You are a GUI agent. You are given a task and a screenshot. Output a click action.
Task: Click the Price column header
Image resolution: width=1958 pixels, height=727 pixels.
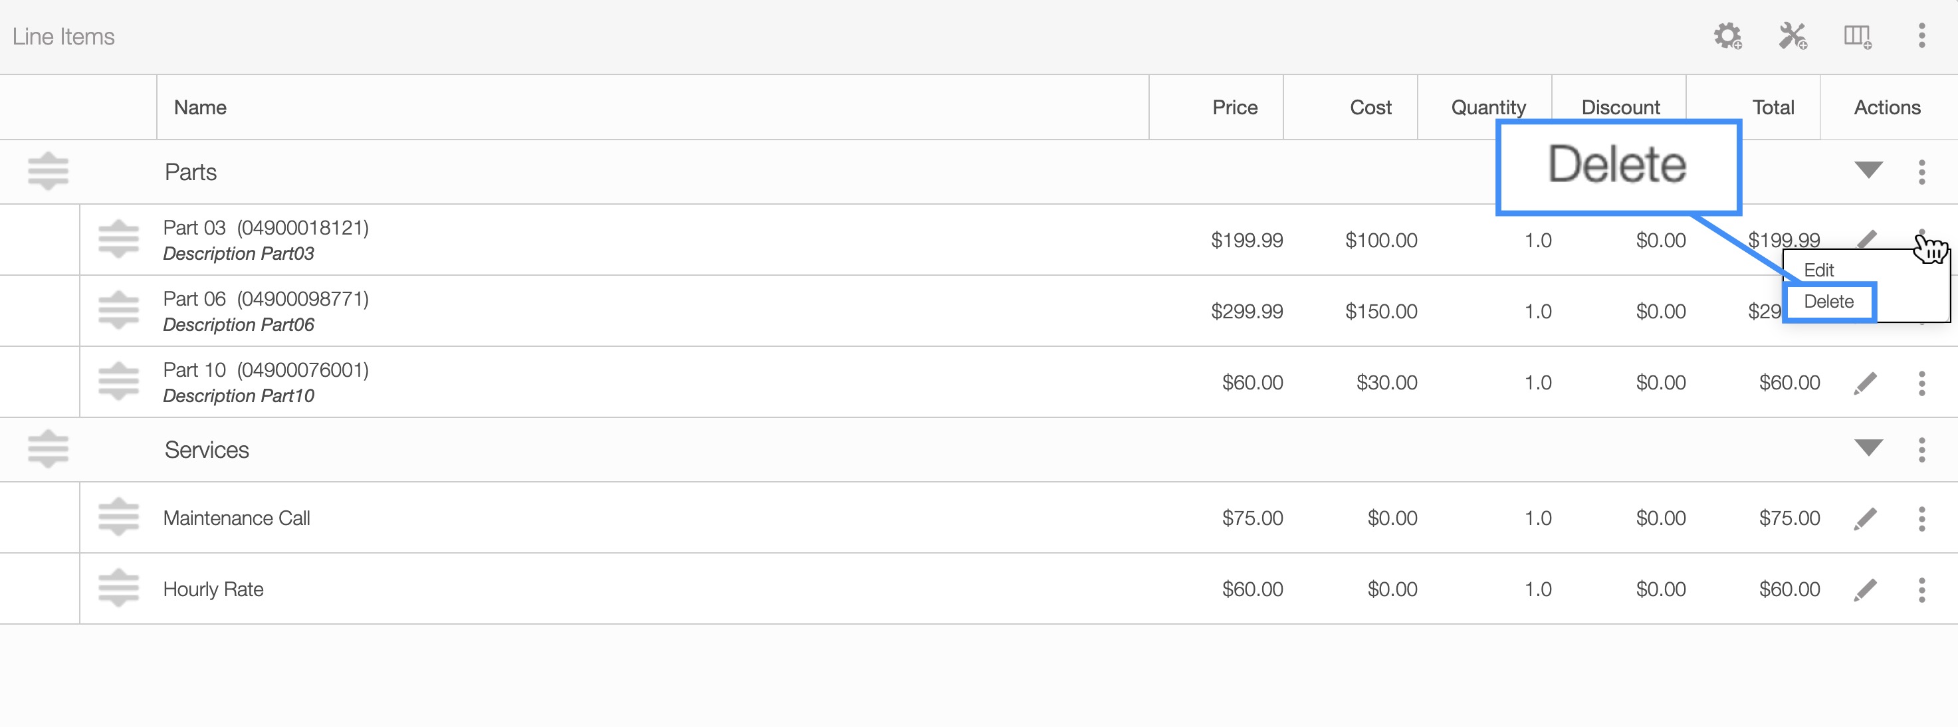(1234, 107)
